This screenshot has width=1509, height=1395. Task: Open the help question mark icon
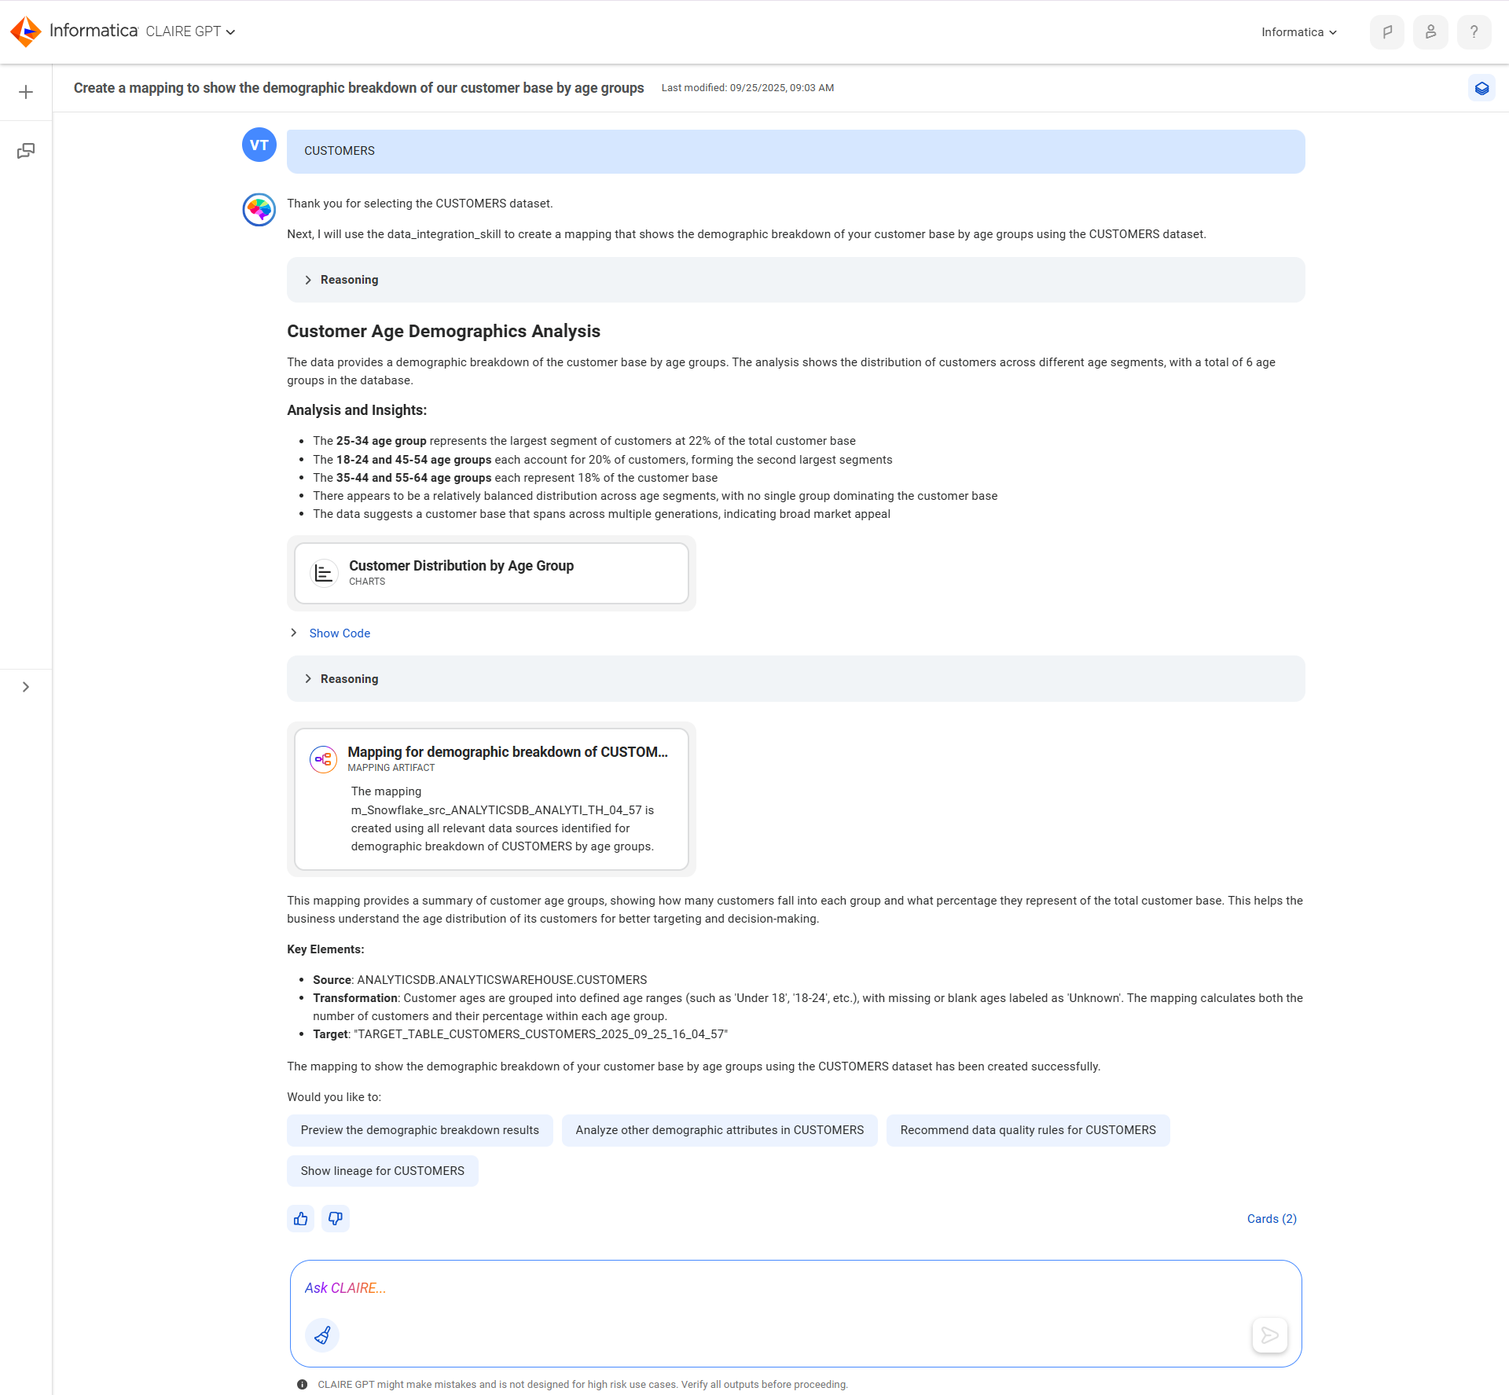1474,32
